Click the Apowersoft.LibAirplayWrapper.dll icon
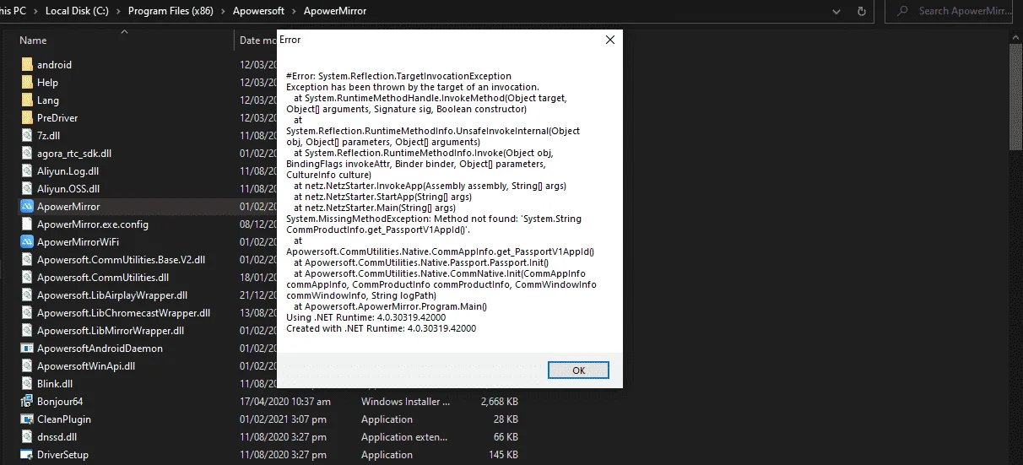Viewport: 1023px width, 465px height. click(27, 295)
